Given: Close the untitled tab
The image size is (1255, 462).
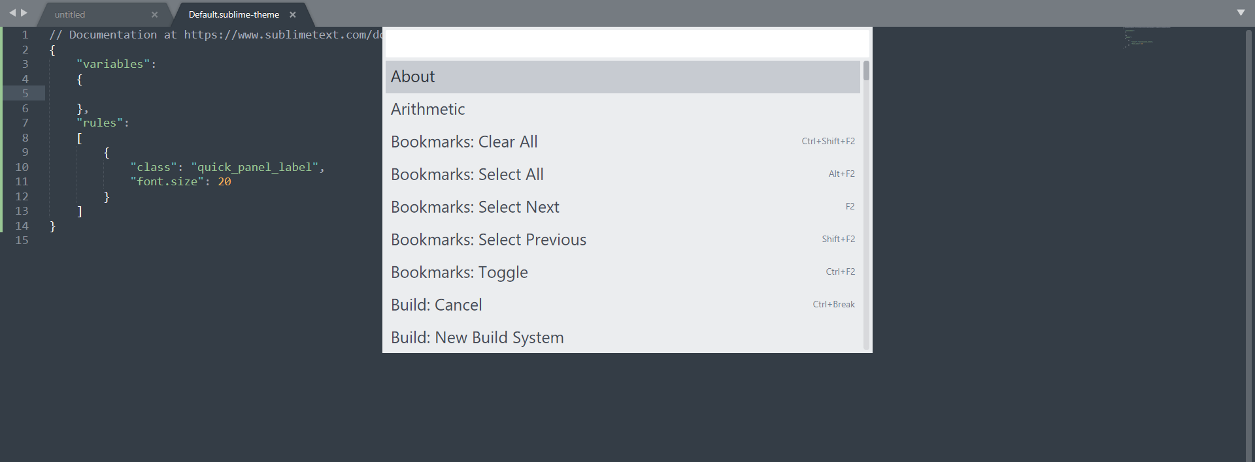Looking at the screenshot, I should point(155,14).
